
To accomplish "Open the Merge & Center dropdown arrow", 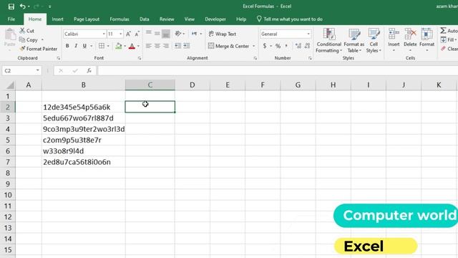I will (x=253, y=46).
